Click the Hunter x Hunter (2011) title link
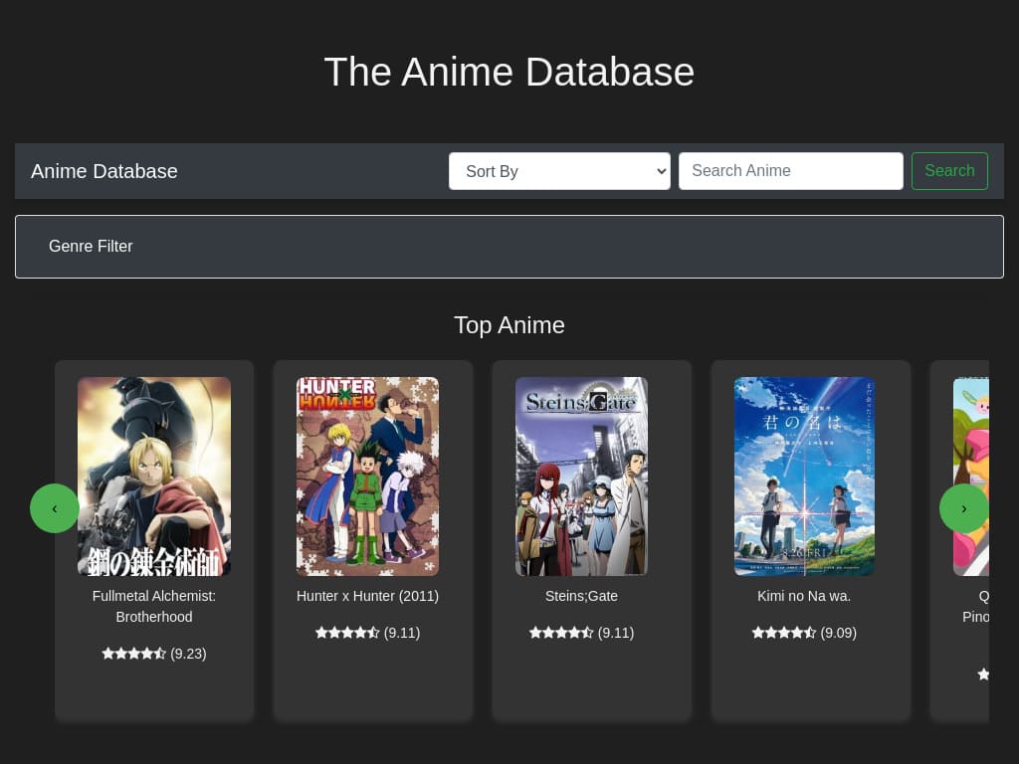1019x764 pixels. tap(367, 596)
